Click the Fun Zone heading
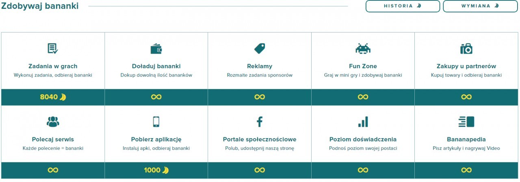Image resolution: width=520 pixels, height=182 pixels. click(363, 66)
